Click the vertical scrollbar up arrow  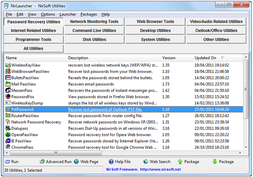coord(246,57)
